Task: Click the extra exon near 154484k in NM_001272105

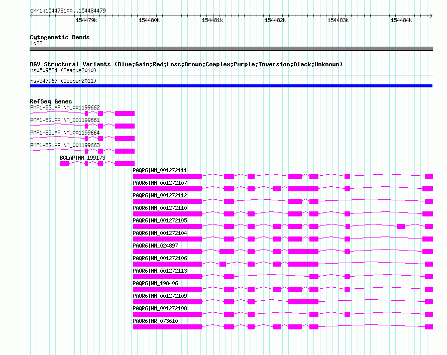Action: 401,226
